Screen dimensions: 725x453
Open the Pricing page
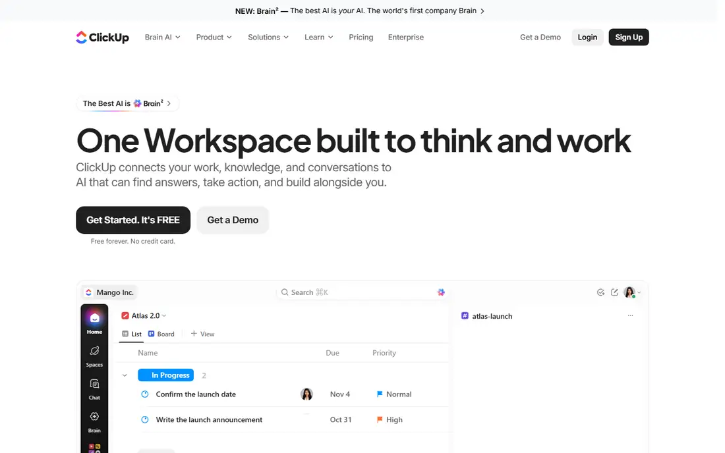click(361, 38)
